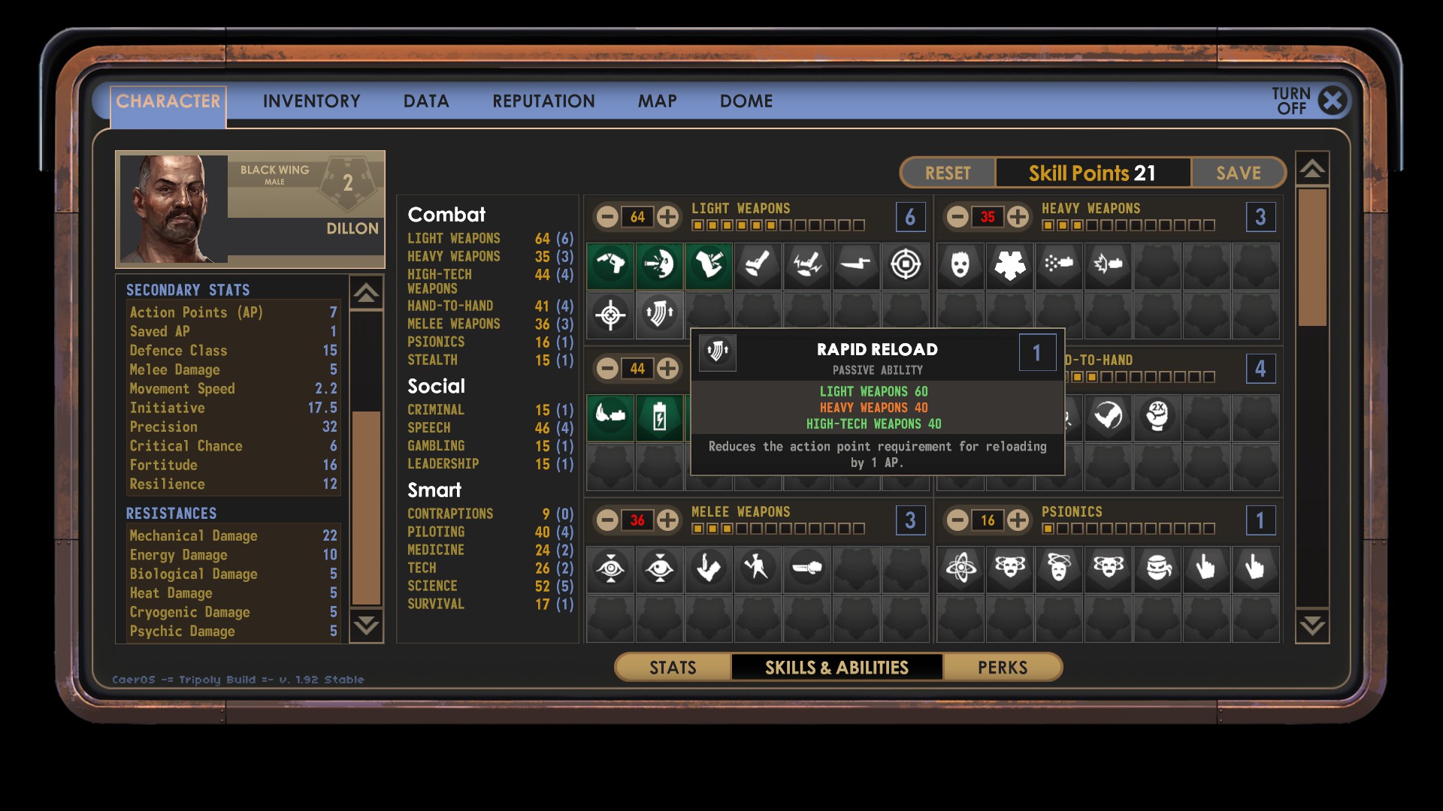Increase Psionics skill with plus button

click(1018, 520)
